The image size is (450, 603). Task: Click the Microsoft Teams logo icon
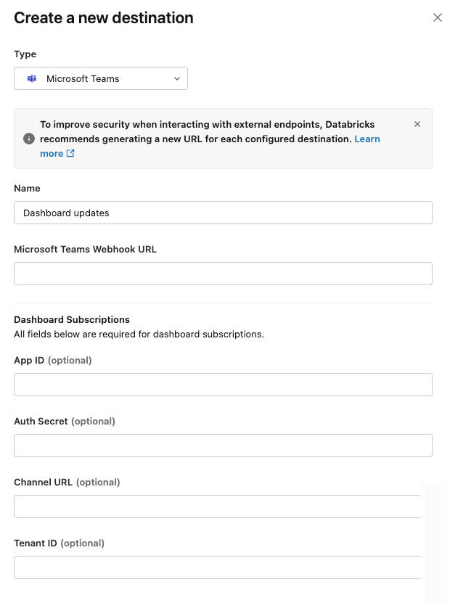coord(32,78)
